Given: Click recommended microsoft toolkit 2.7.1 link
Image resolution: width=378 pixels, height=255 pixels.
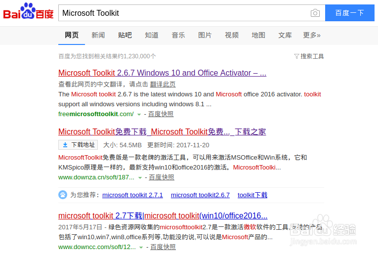Looking at the screenshot, I should click(x=132, y=195).
